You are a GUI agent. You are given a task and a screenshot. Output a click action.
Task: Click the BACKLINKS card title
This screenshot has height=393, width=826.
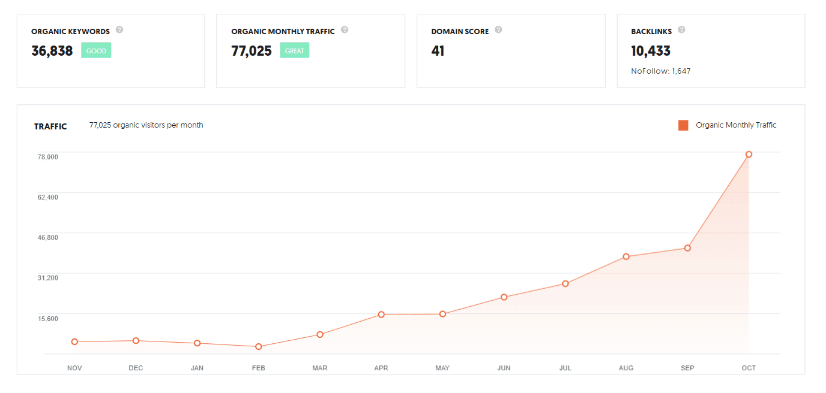[651, 31]
